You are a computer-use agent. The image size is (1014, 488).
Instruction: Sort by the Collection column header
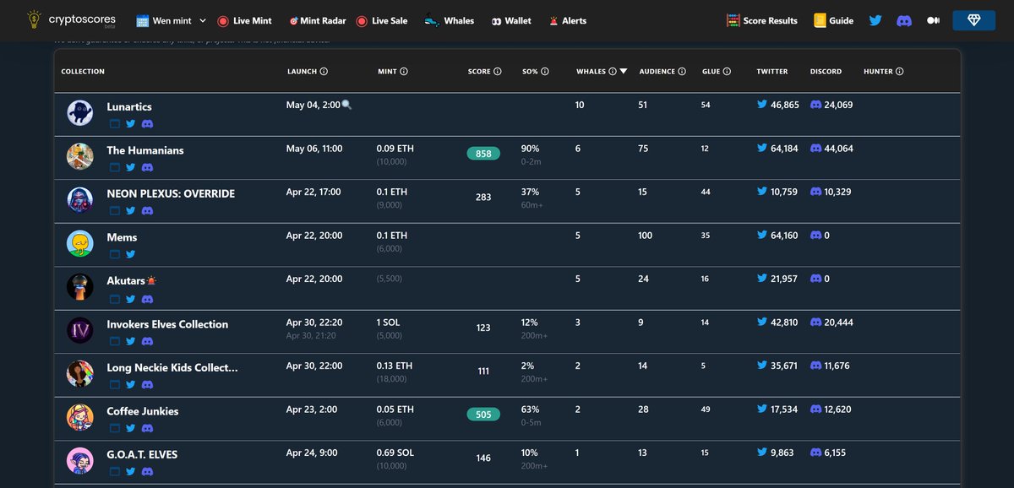pyautogui.click(x=83, y=72)
